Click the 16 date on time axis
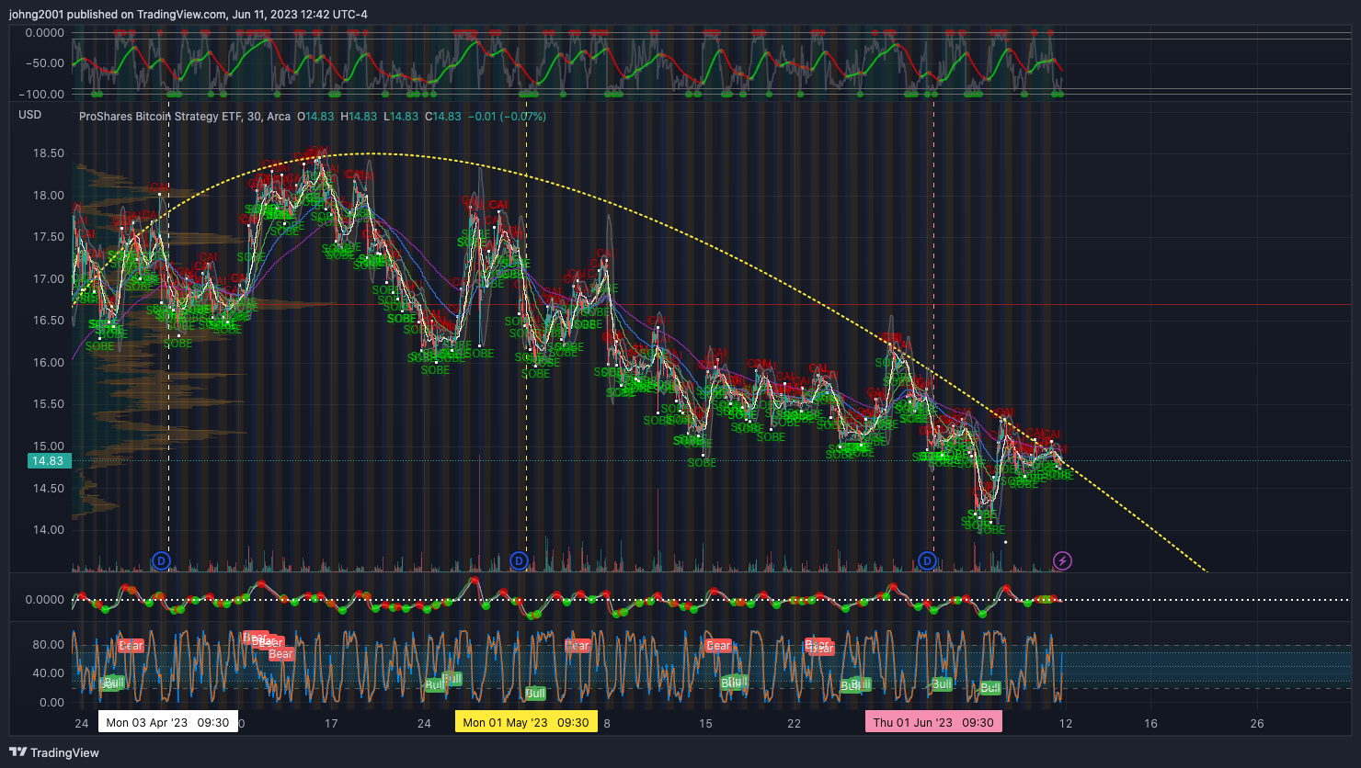This screenshot has width=1361, height=768. coord(1150,724)
